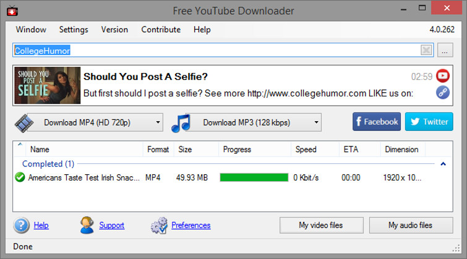Viewport: 467px width, 259px height.
Task: Open My audio files folder
Action: [x=411, y=225]
